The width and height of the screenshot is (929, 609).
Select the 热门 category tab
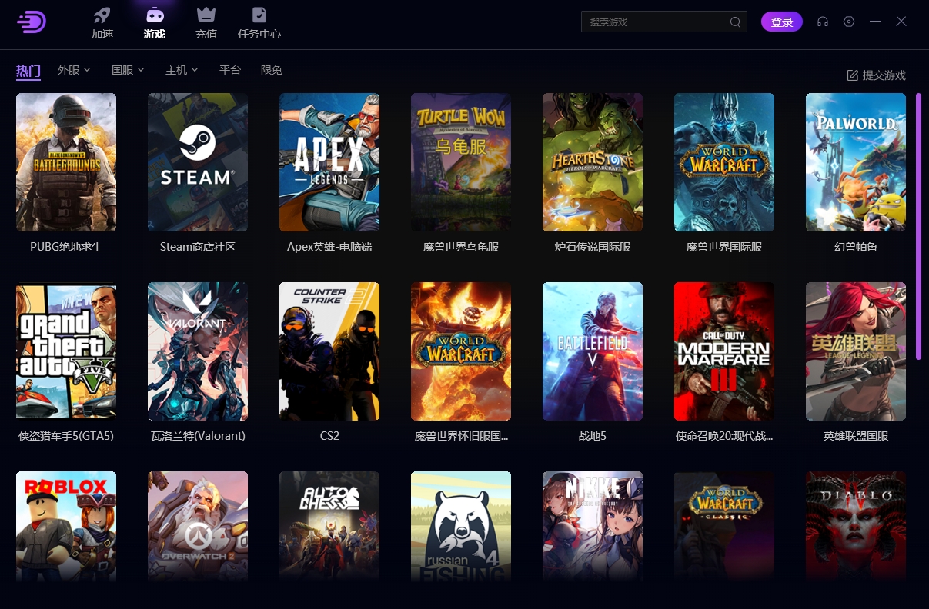tap(28, 71)
